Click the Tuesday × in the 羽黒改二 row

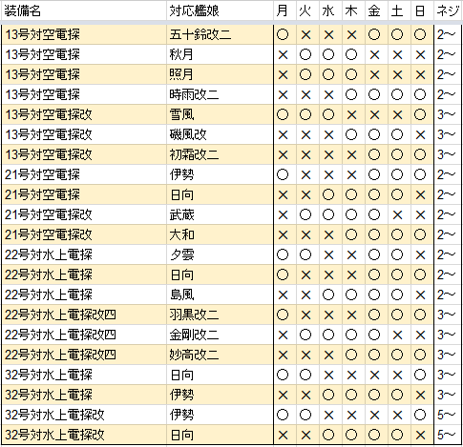(305, 315)
